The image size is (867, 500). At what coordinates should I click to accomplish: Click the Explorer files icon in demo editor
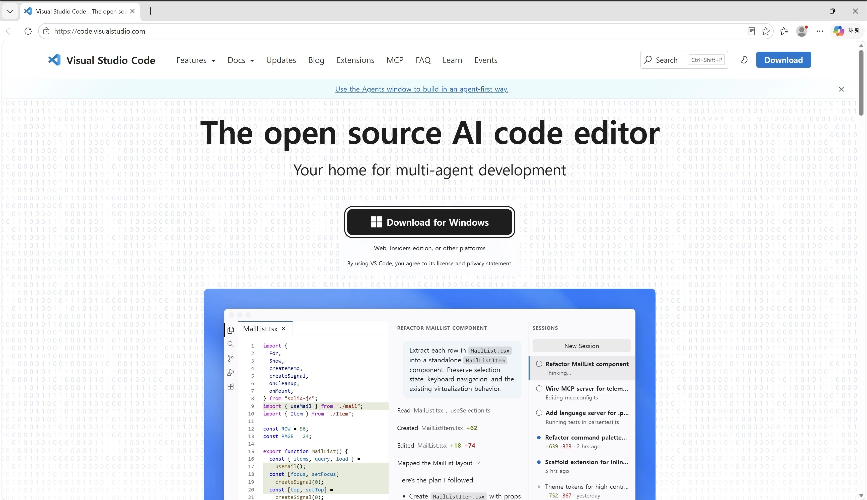click(x=231, y=330)
